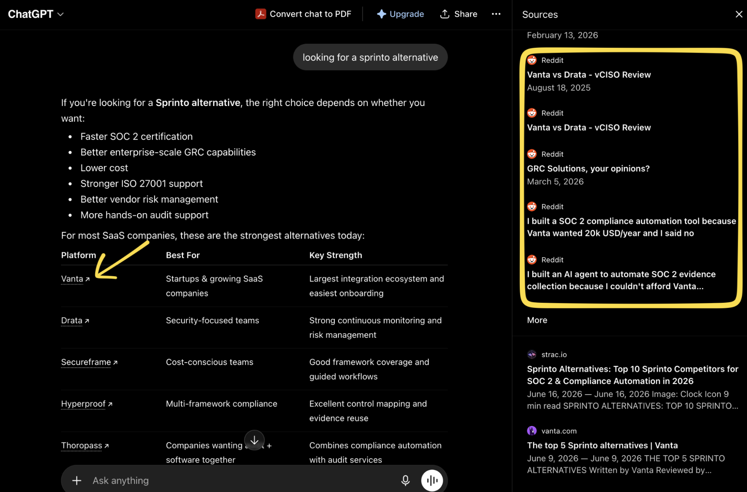
Task: Click cell 'Largest integration ecosystem and easiest onboarding'
Action: [x=376, y=286]
